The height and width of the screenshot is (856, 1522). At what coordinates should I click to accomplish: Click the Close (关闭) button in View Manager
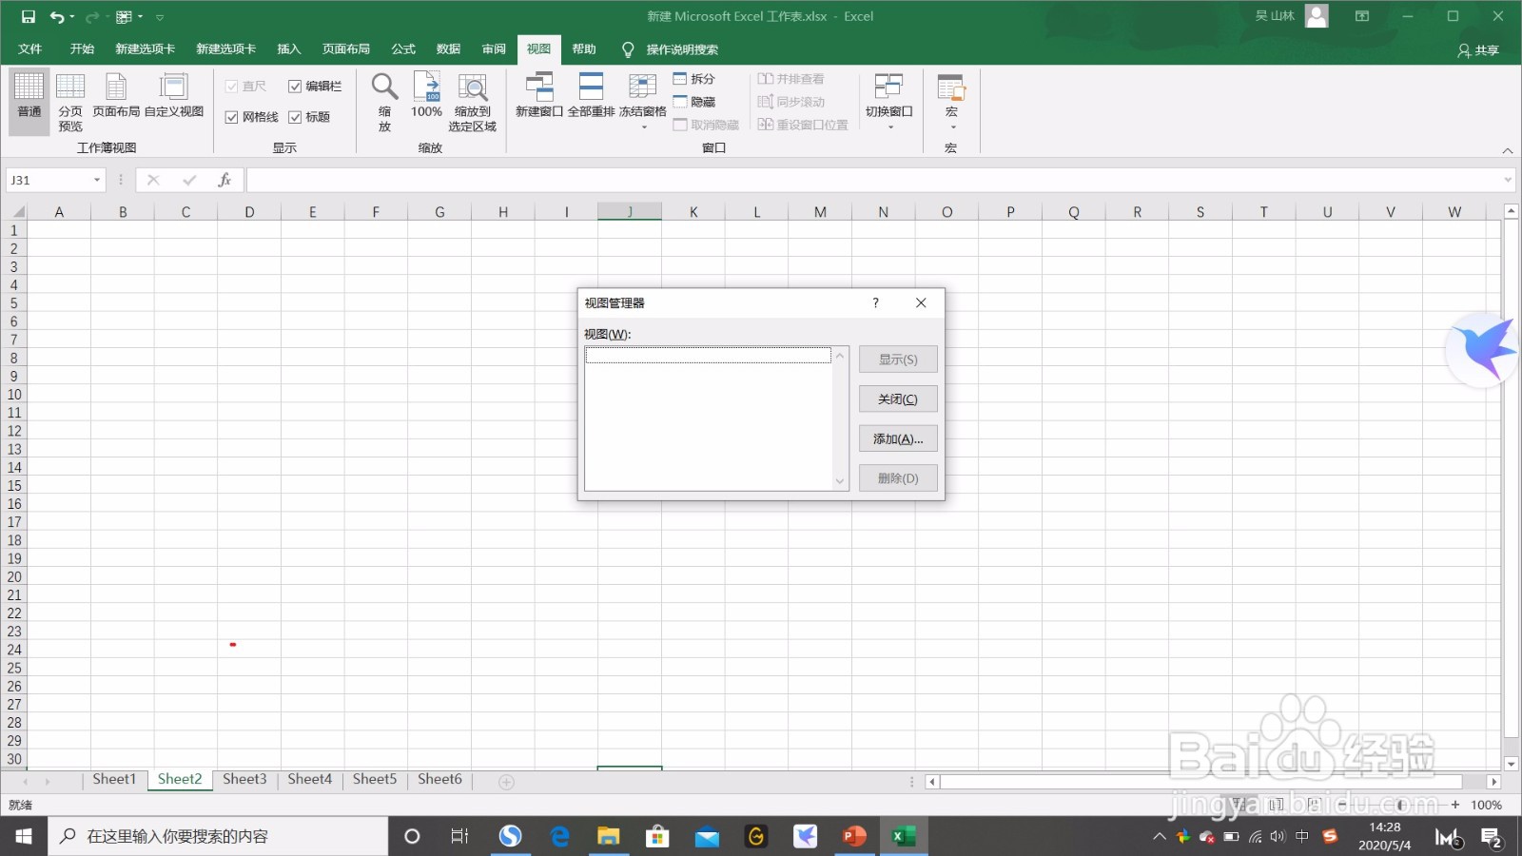(898, 399)
